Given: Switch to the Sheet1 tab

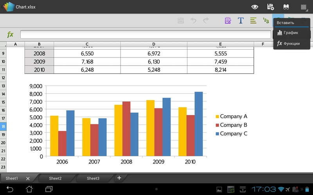Looking at the screenshot, I should point(12,178).
